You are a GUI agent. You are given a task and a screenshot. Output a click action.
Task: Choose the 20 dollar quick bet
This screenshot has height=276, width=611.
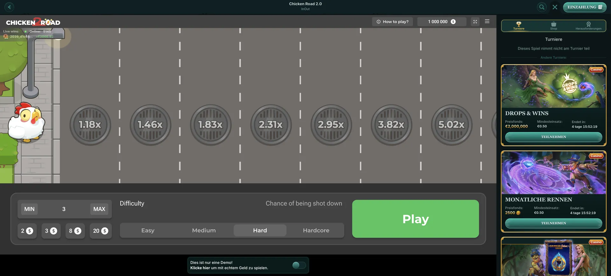(x=101, y=231)
